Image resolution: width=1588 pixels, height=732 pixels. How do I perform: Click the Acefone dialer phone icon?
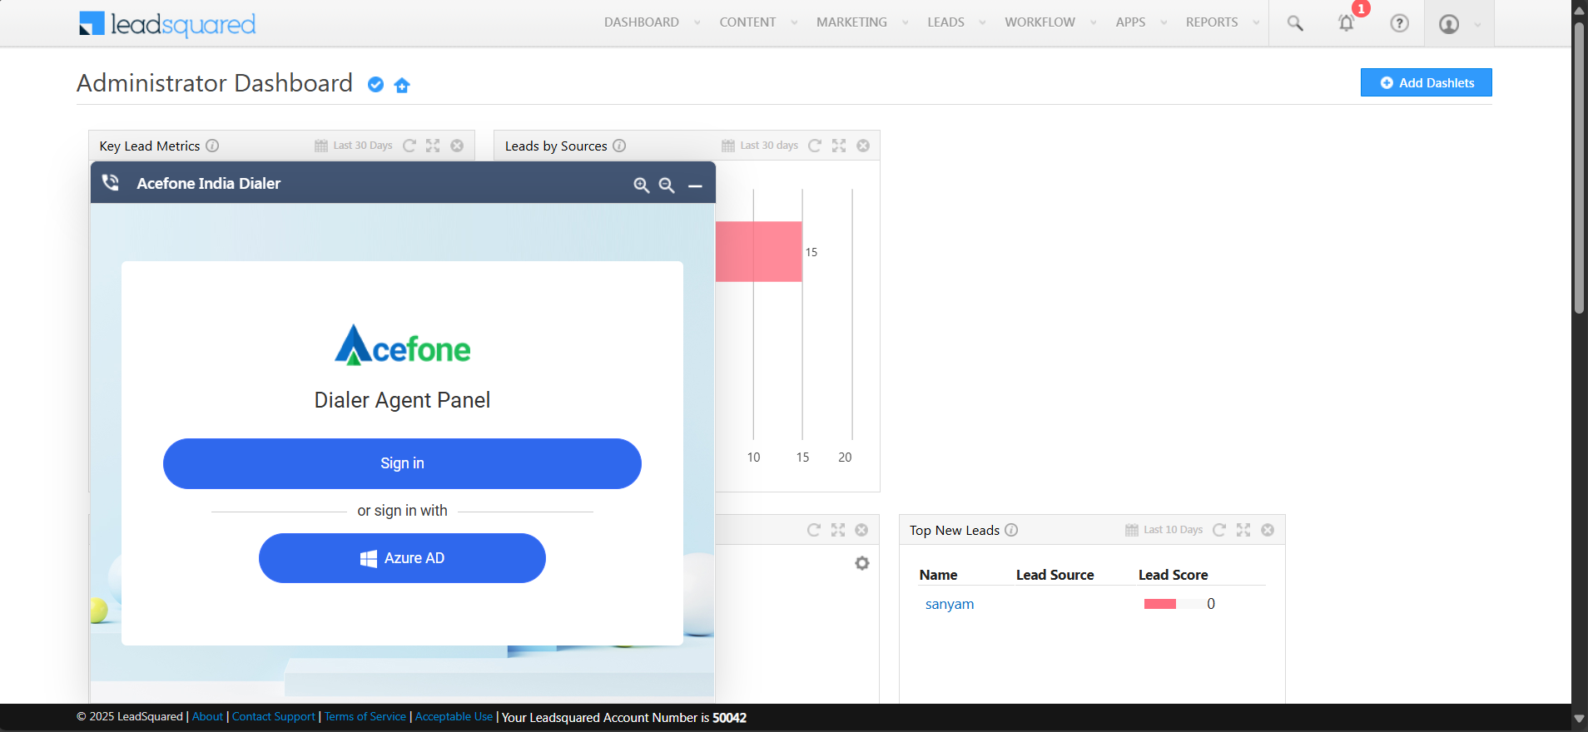pyautogui.click(x=111, y=183)
